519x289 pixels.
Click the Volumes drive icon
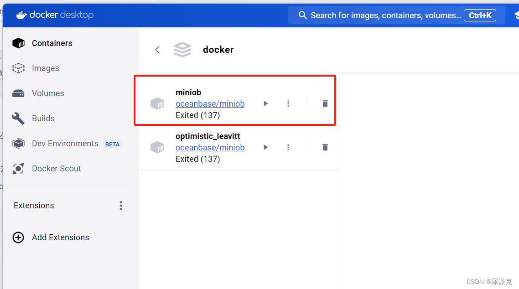(18, 93)
